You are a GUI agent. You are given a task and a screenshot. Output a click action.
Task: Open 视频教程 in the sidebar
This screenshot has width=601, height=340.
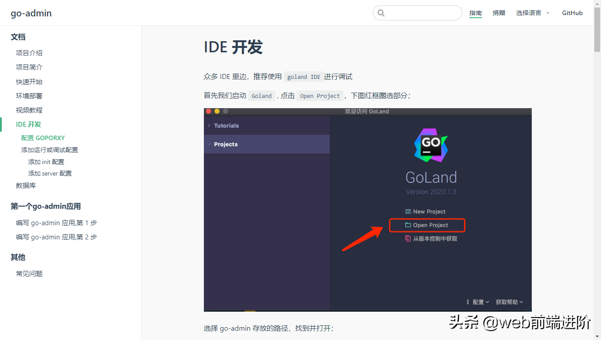coord(29,110)
